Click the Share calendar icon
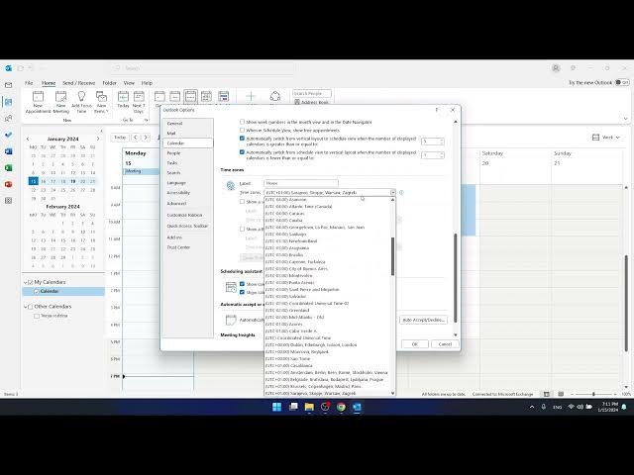The height and width of the screenshot is (475, 634). (x=275, y=96)
